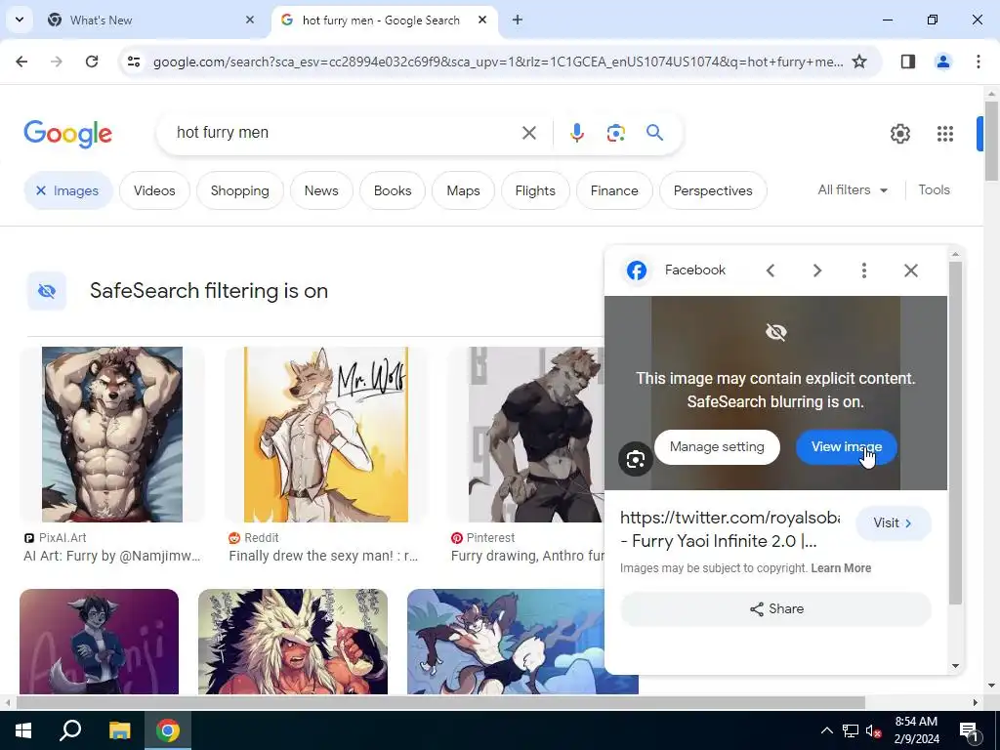Open the Windows Start menu
This screenshot has width=1000, height=750.
coord(23,730)
